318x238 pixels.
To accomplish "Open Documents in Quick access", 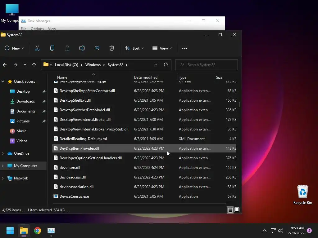I will (x=26, y=111).
